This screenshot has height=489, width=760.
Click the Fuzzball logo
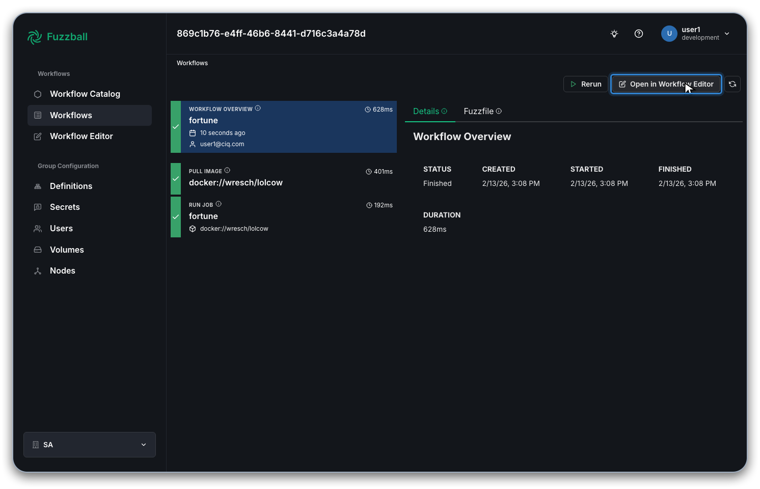57,37
